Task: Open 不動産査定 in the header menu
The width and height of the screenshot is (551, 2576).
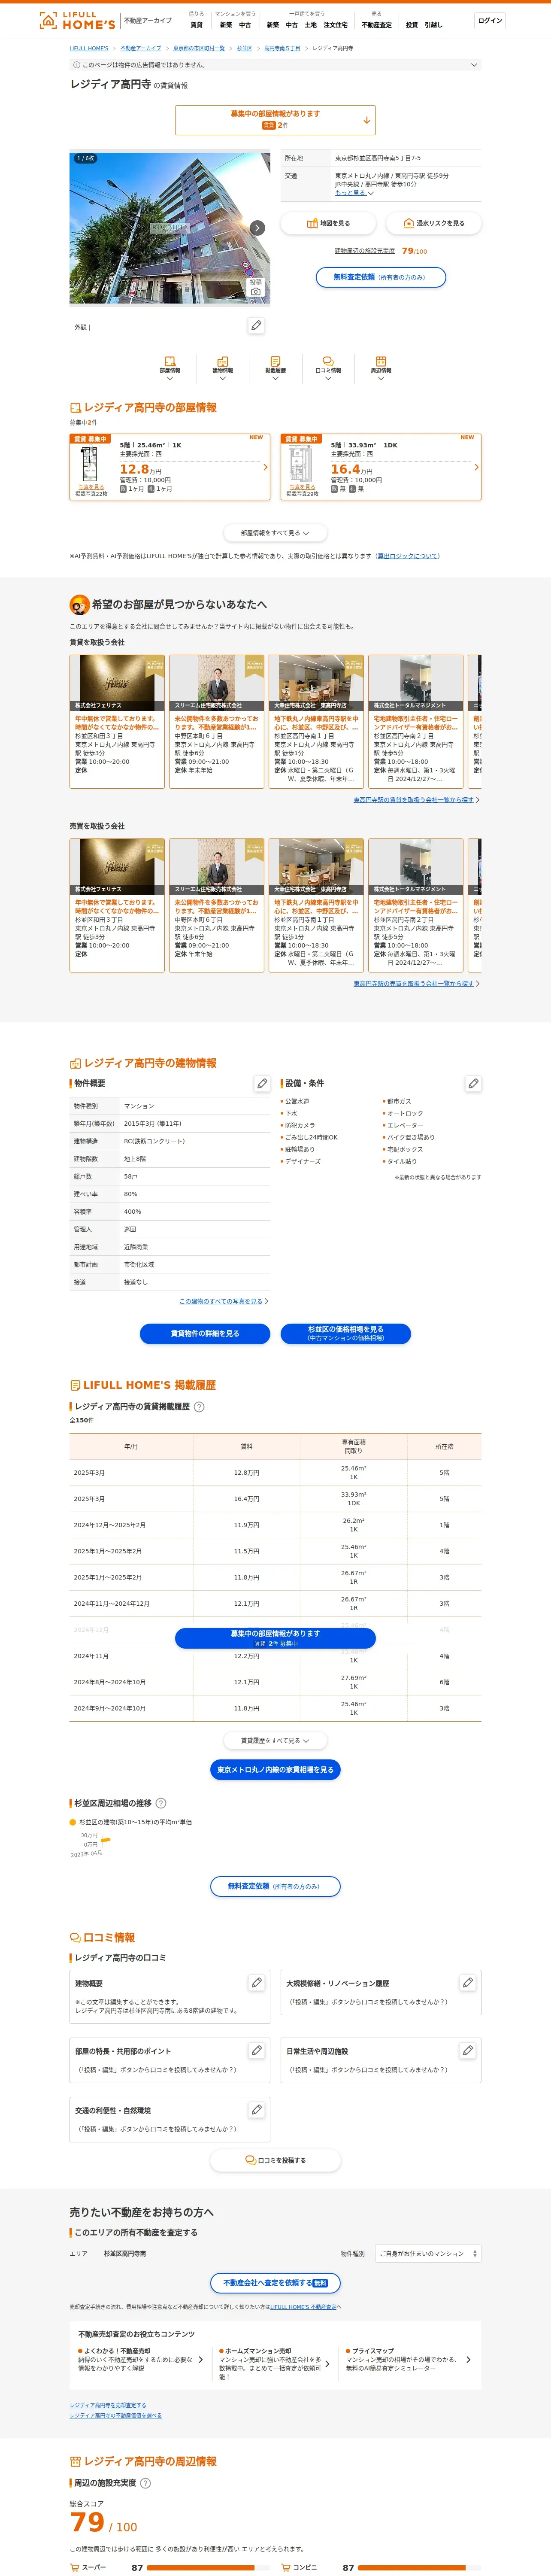Action: (x=377, y=25)
